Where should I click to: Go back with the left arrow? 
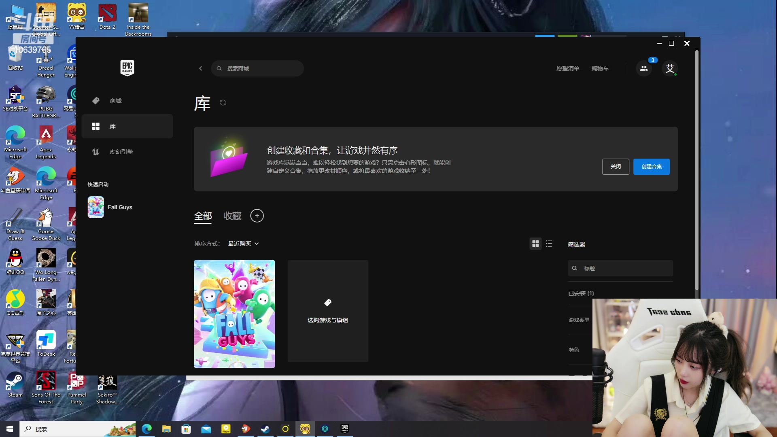pos(200,68)
